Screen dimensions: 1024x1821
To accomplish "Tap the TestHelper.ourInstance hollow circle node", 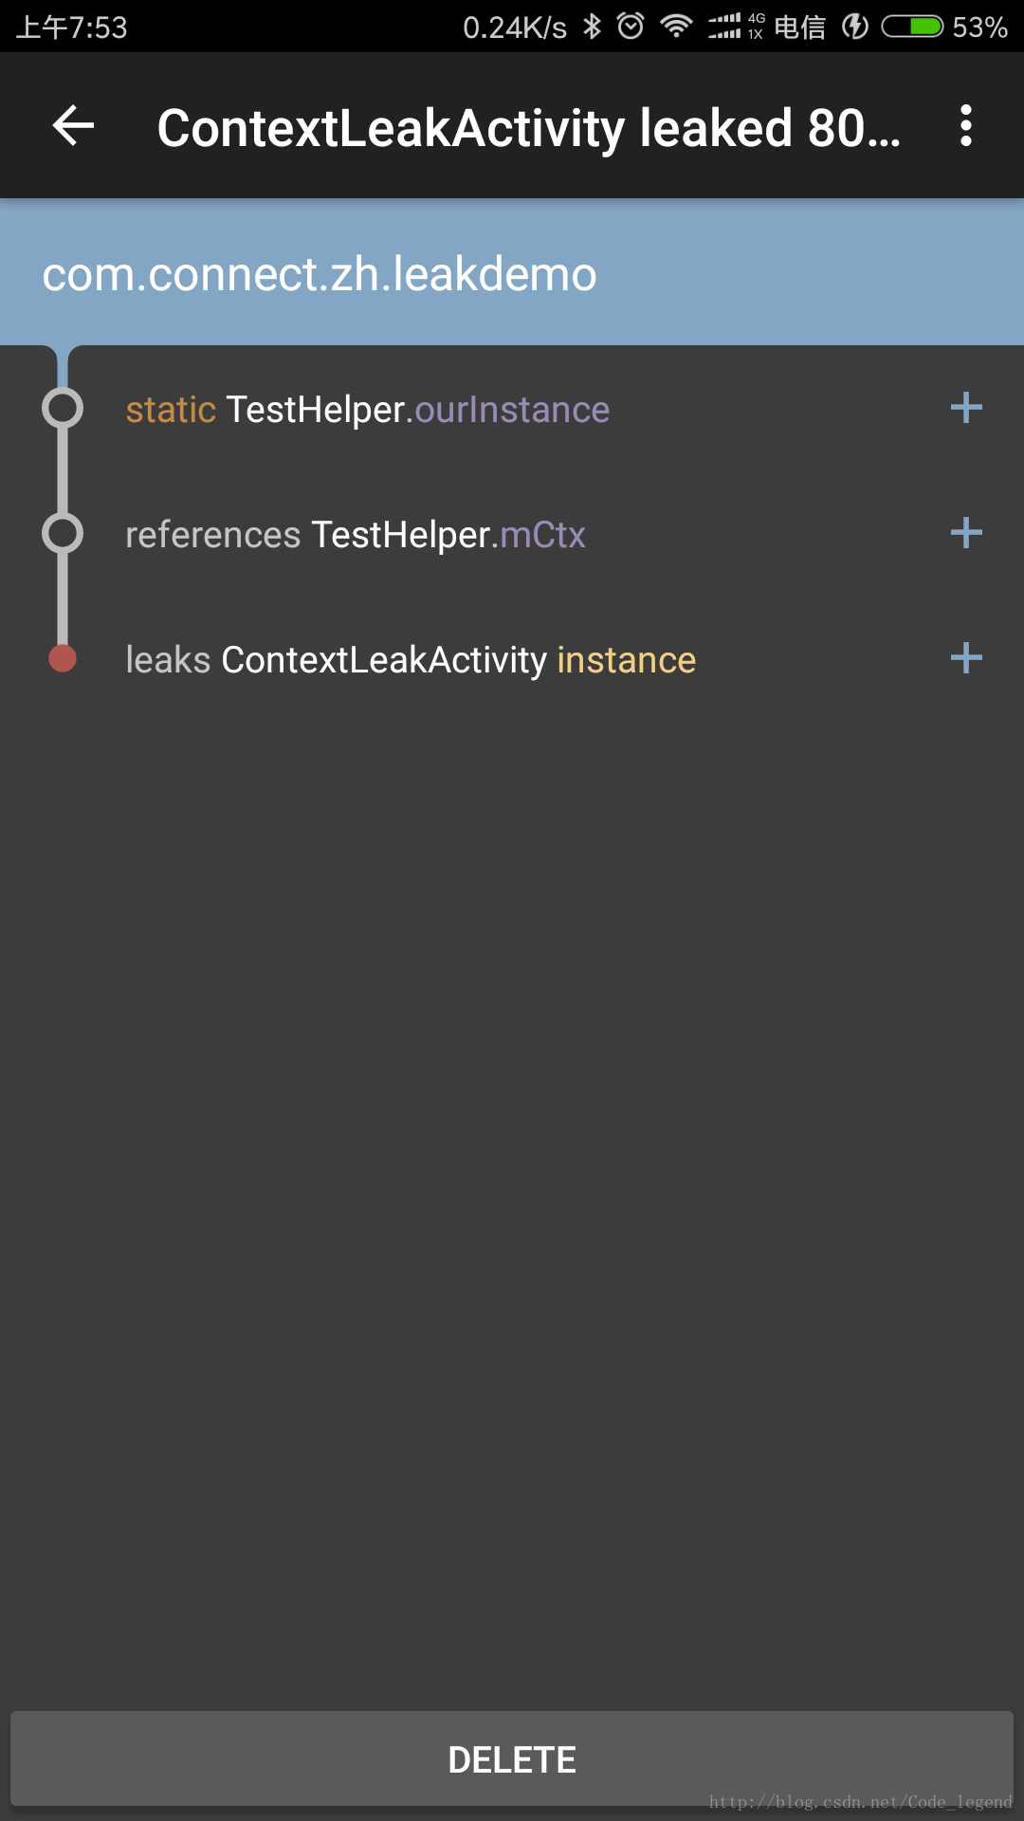I will (63, 409).
